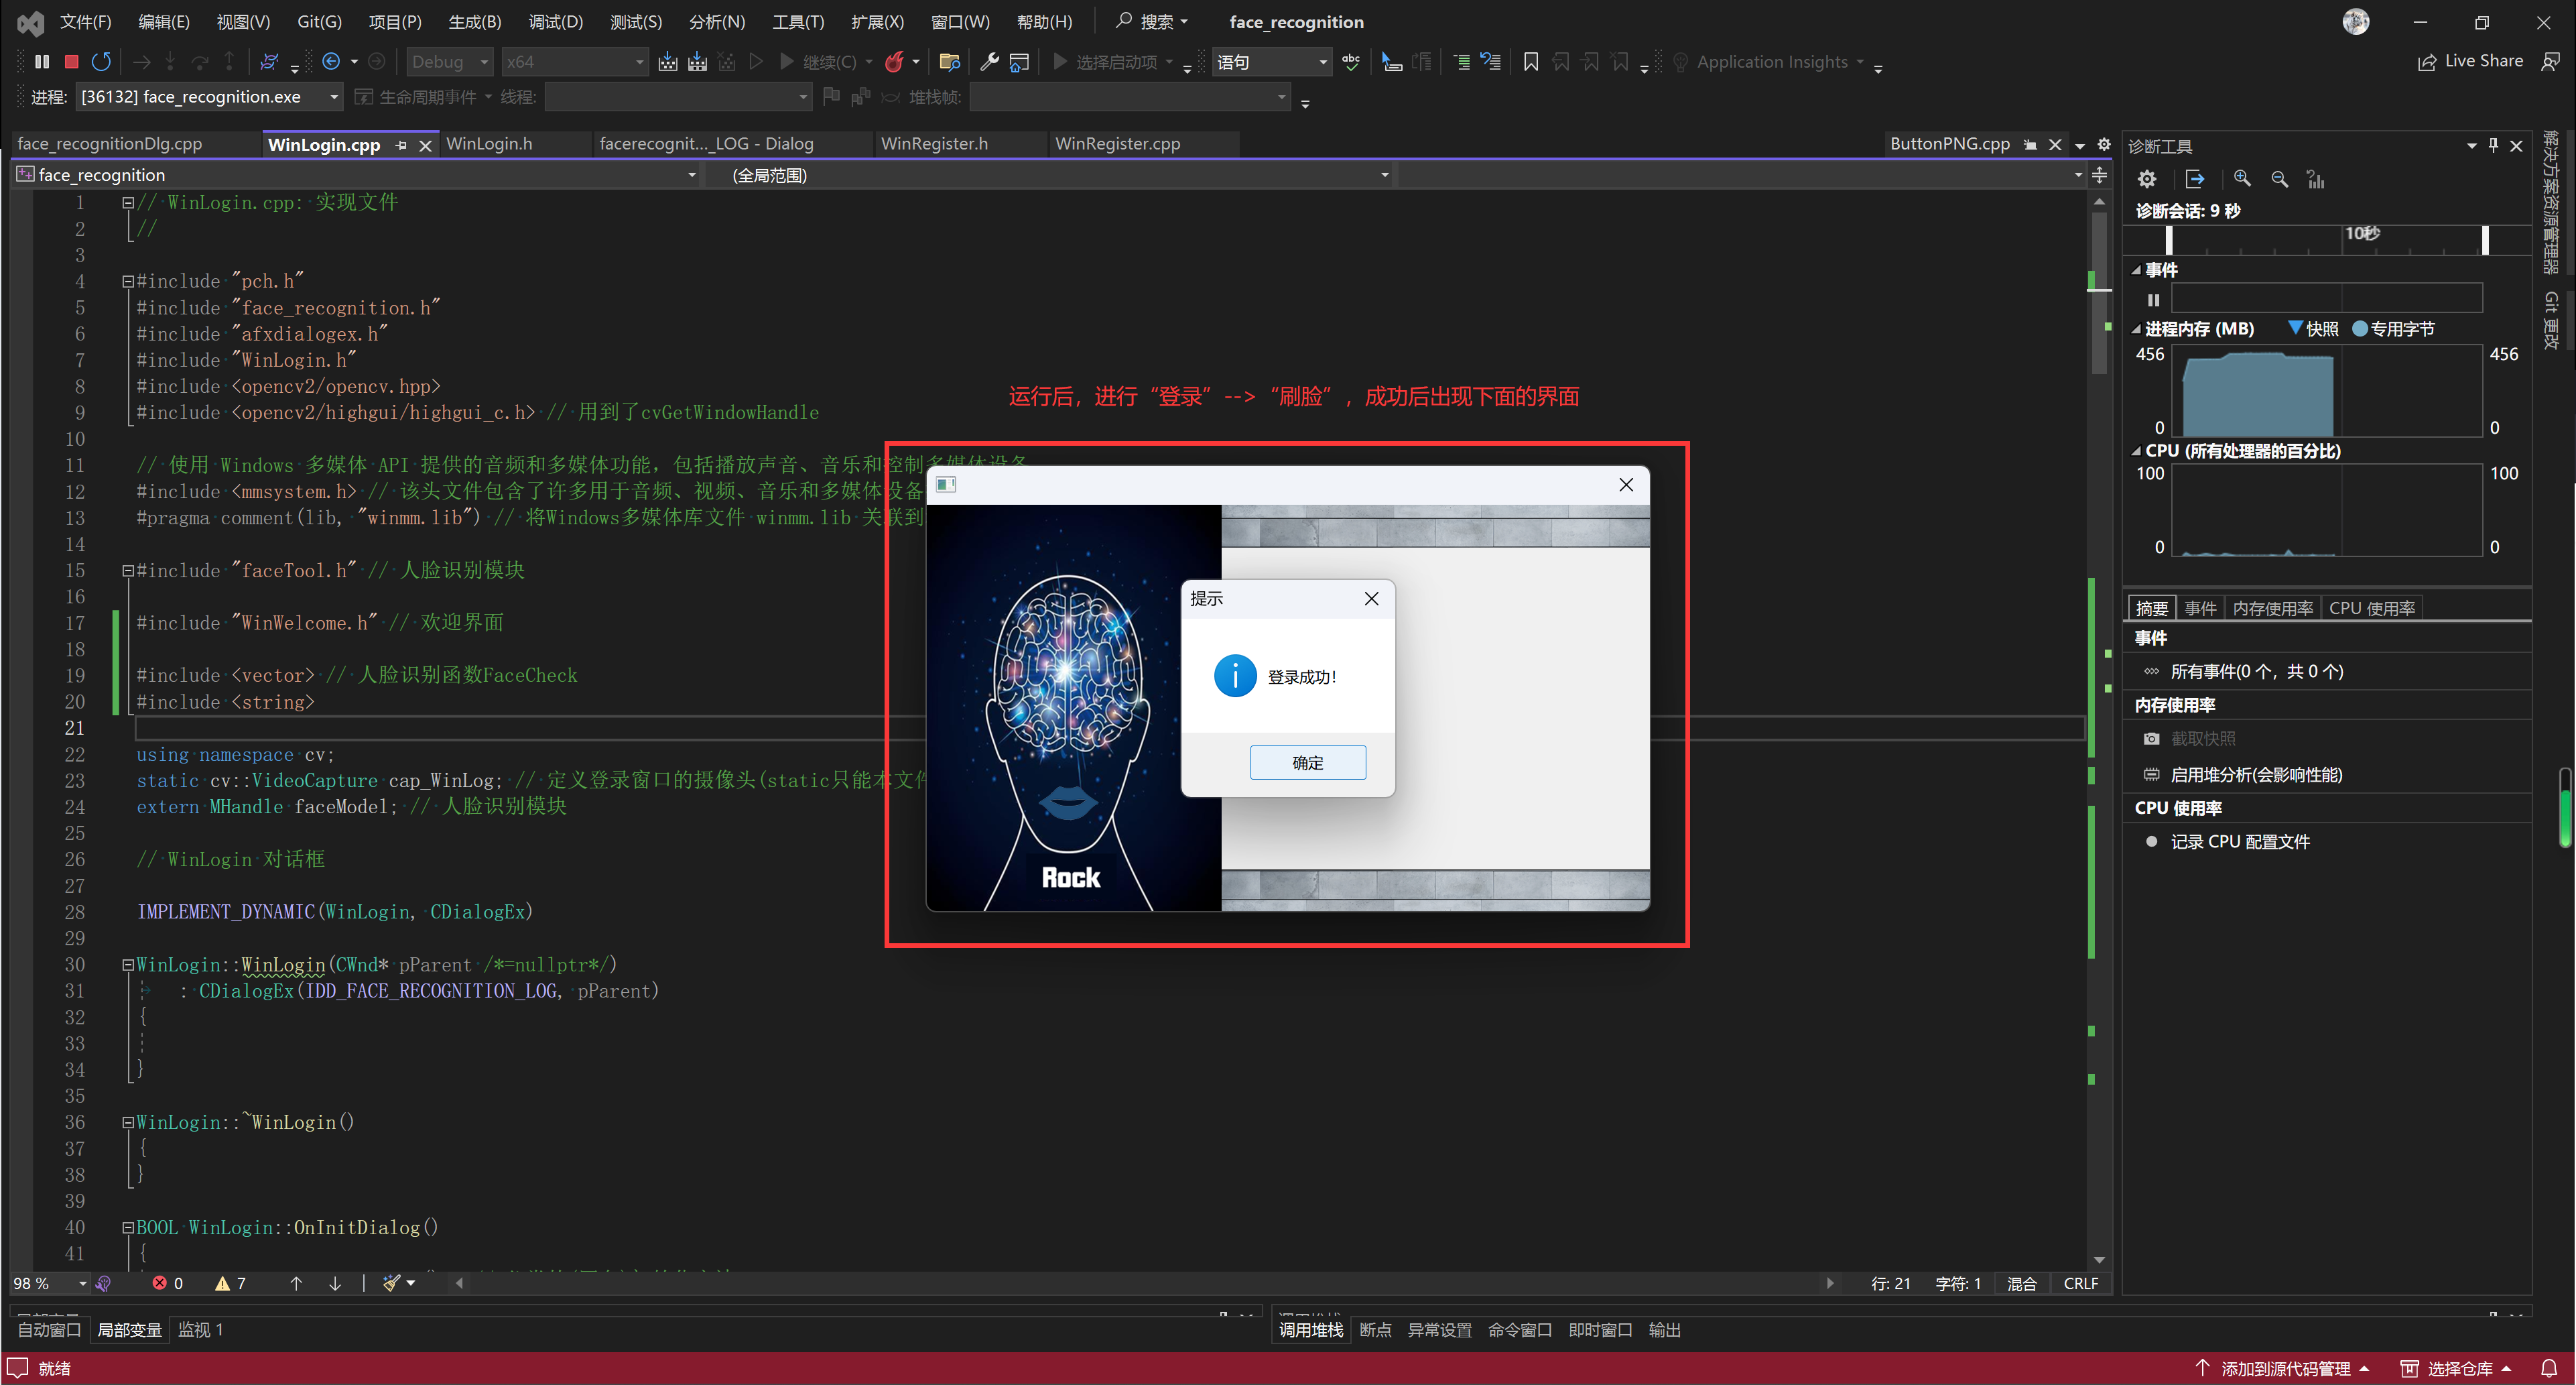Collapse the 进程内存 (MB) section
Image resolution: width=2576 pixels, height=1385 pixels.
pyautogui.click(x=2136, y=329)
